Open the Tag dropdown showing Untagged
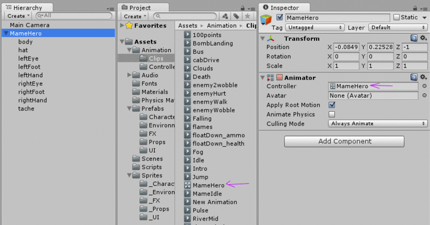The width and height of the screenshot is (430, 225). click(x=315, y=27)
